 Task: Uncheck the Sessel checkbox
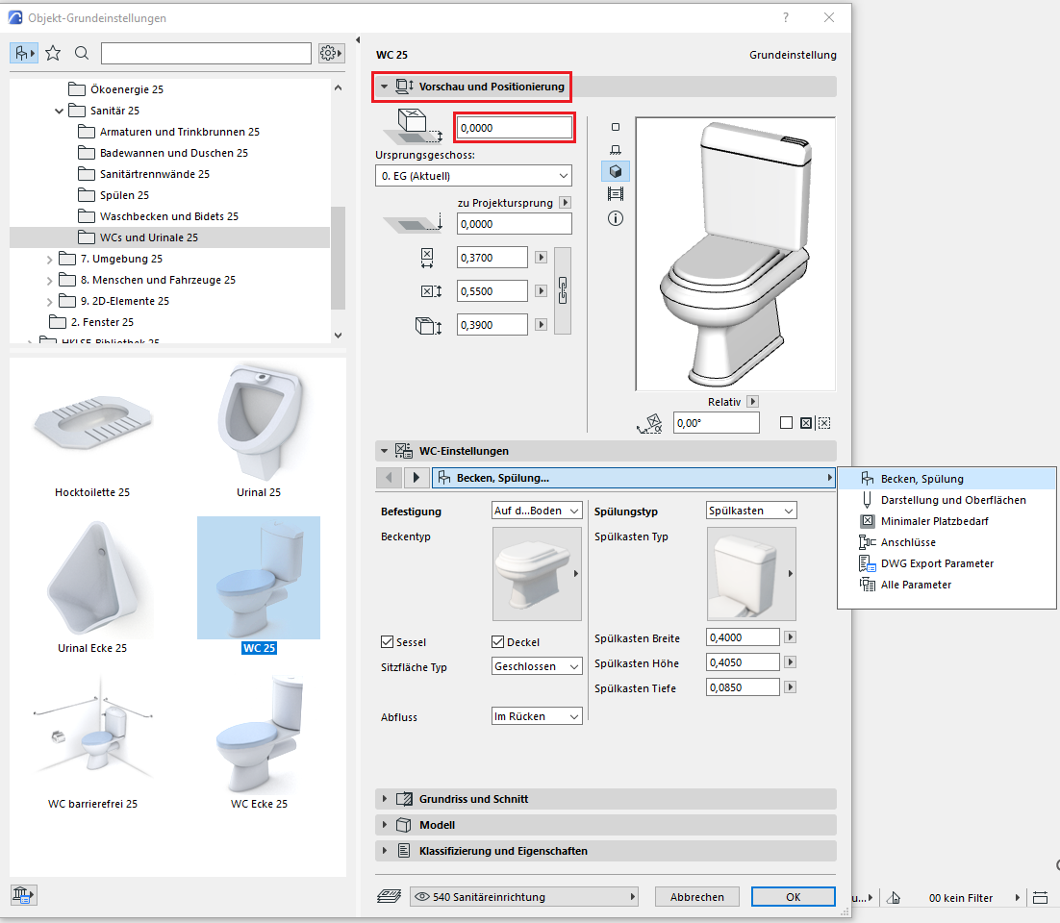pos(388,642)
